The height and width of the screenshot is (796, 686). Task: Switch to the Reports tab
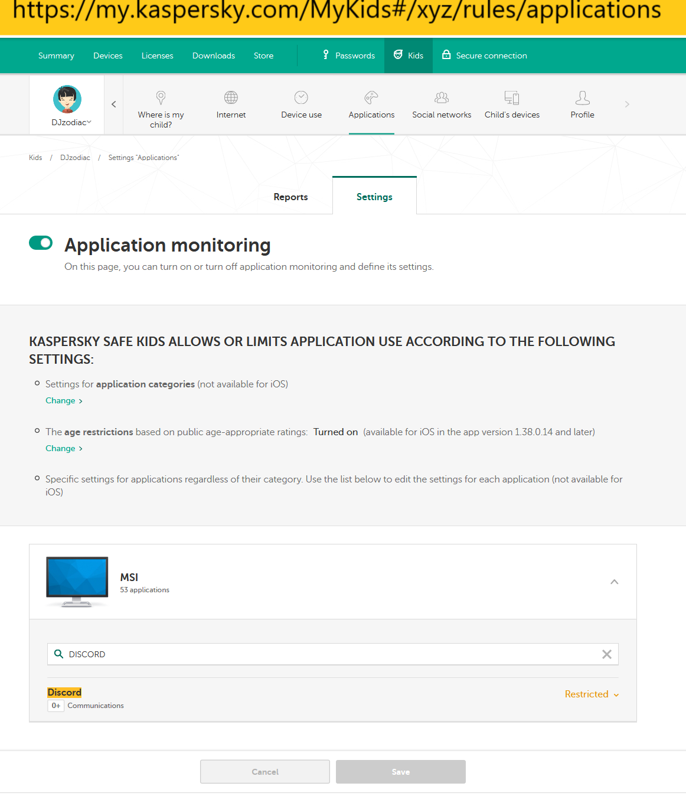coord(290,197)
